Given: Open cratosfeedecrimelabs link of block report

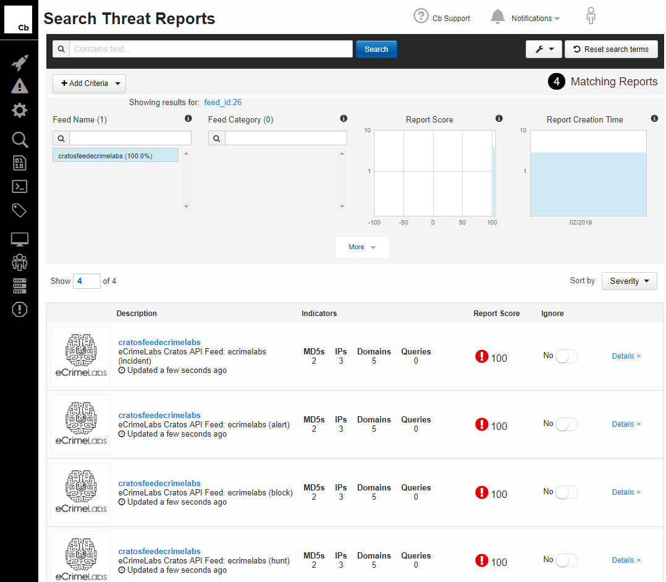Looking at the screenshot, I should point(159,484).
